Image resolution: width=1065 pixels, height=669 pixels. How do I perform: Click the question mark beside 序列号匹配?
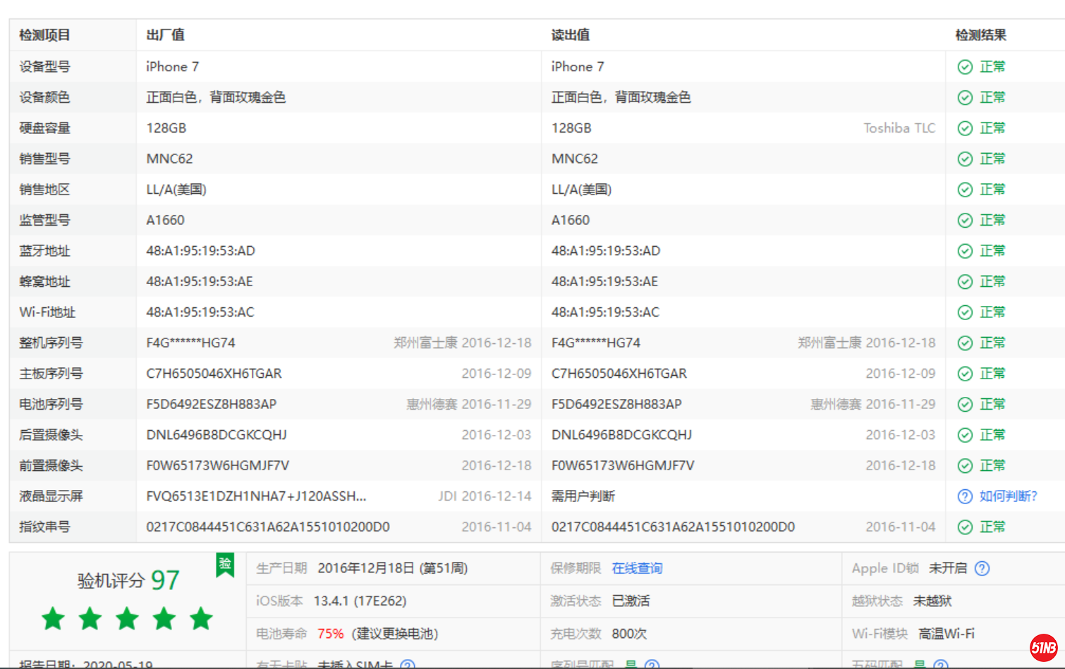[x=652, y=664]
